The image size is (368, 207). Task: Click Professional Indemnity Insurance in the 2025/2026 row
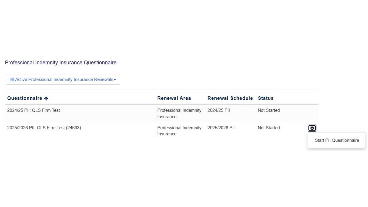point(179,131)
